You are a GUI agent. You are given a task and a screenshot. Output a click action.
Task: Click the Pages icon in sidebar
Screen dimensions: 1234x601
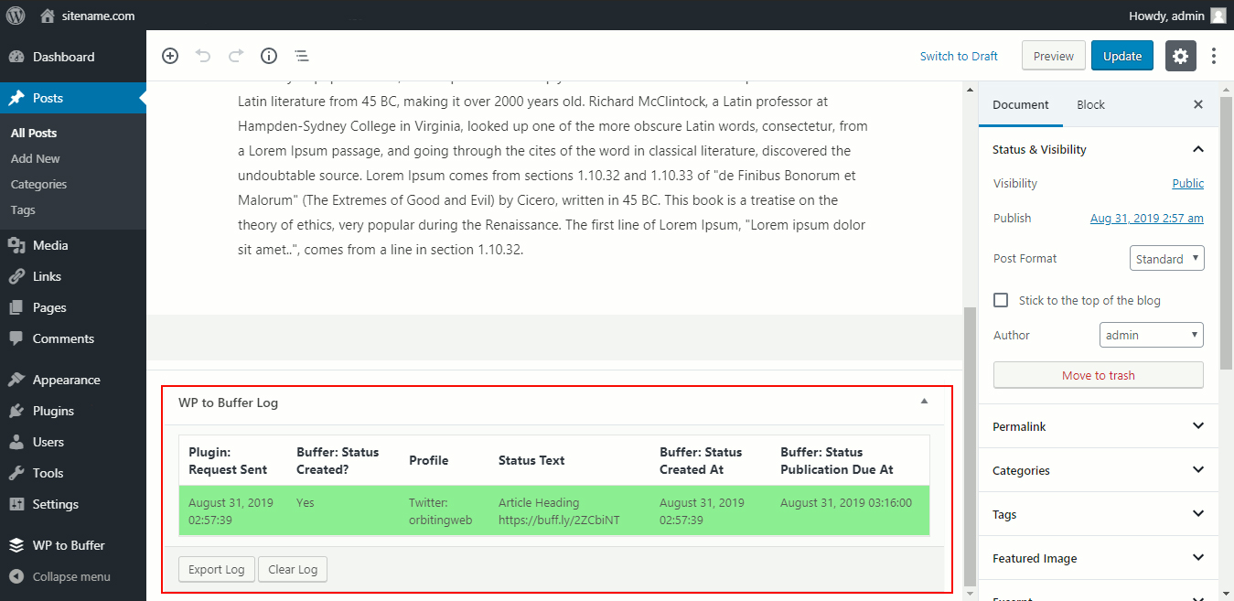coord(16,307)
